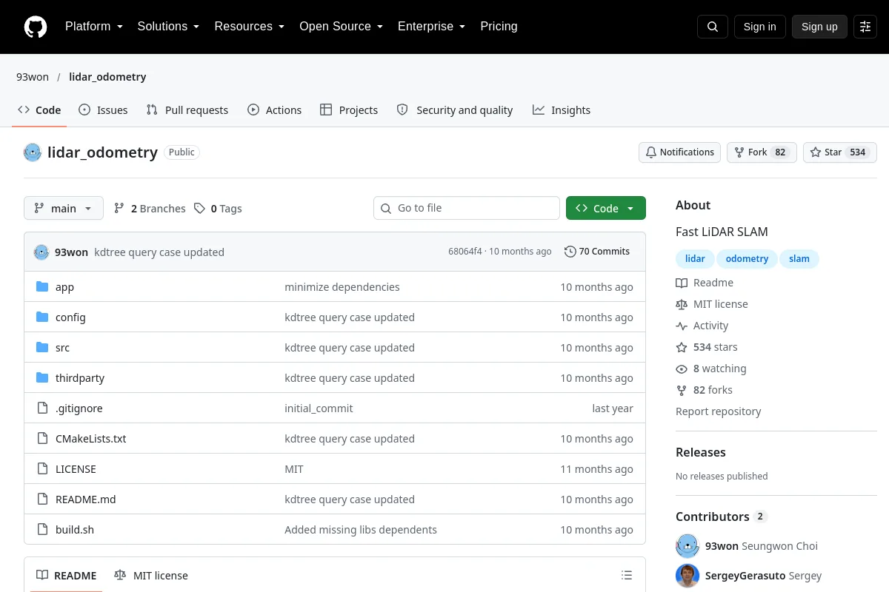Viewport: 889px width, 592px height.
Task: Click the Notifications button
Action: [679, 152]
